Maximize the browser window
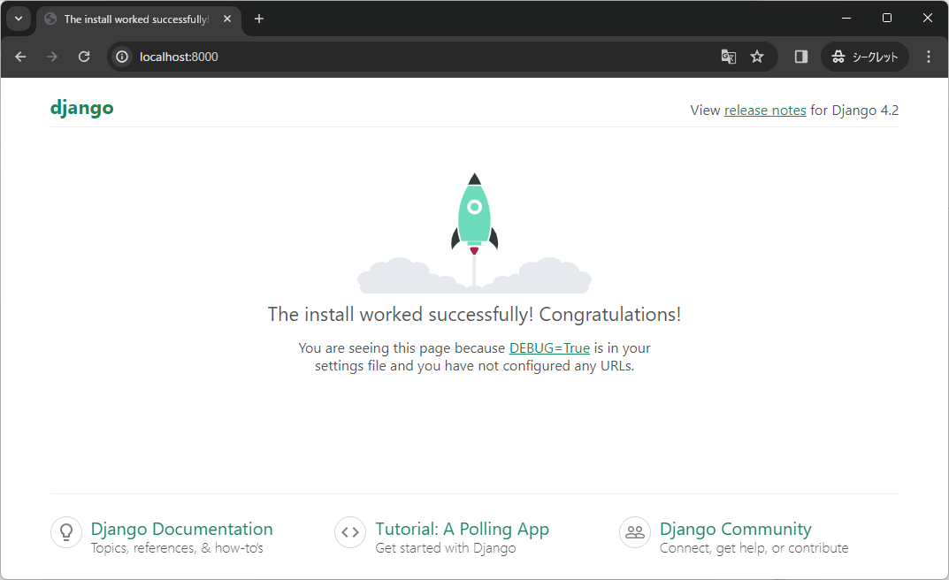Image resolution: width=949 pixels, height=580 pixels. tap(887, 19)
